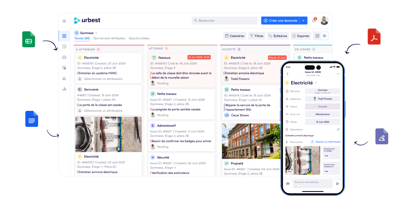
Task: Open the Calendrier view button
Action: (235, 36)
